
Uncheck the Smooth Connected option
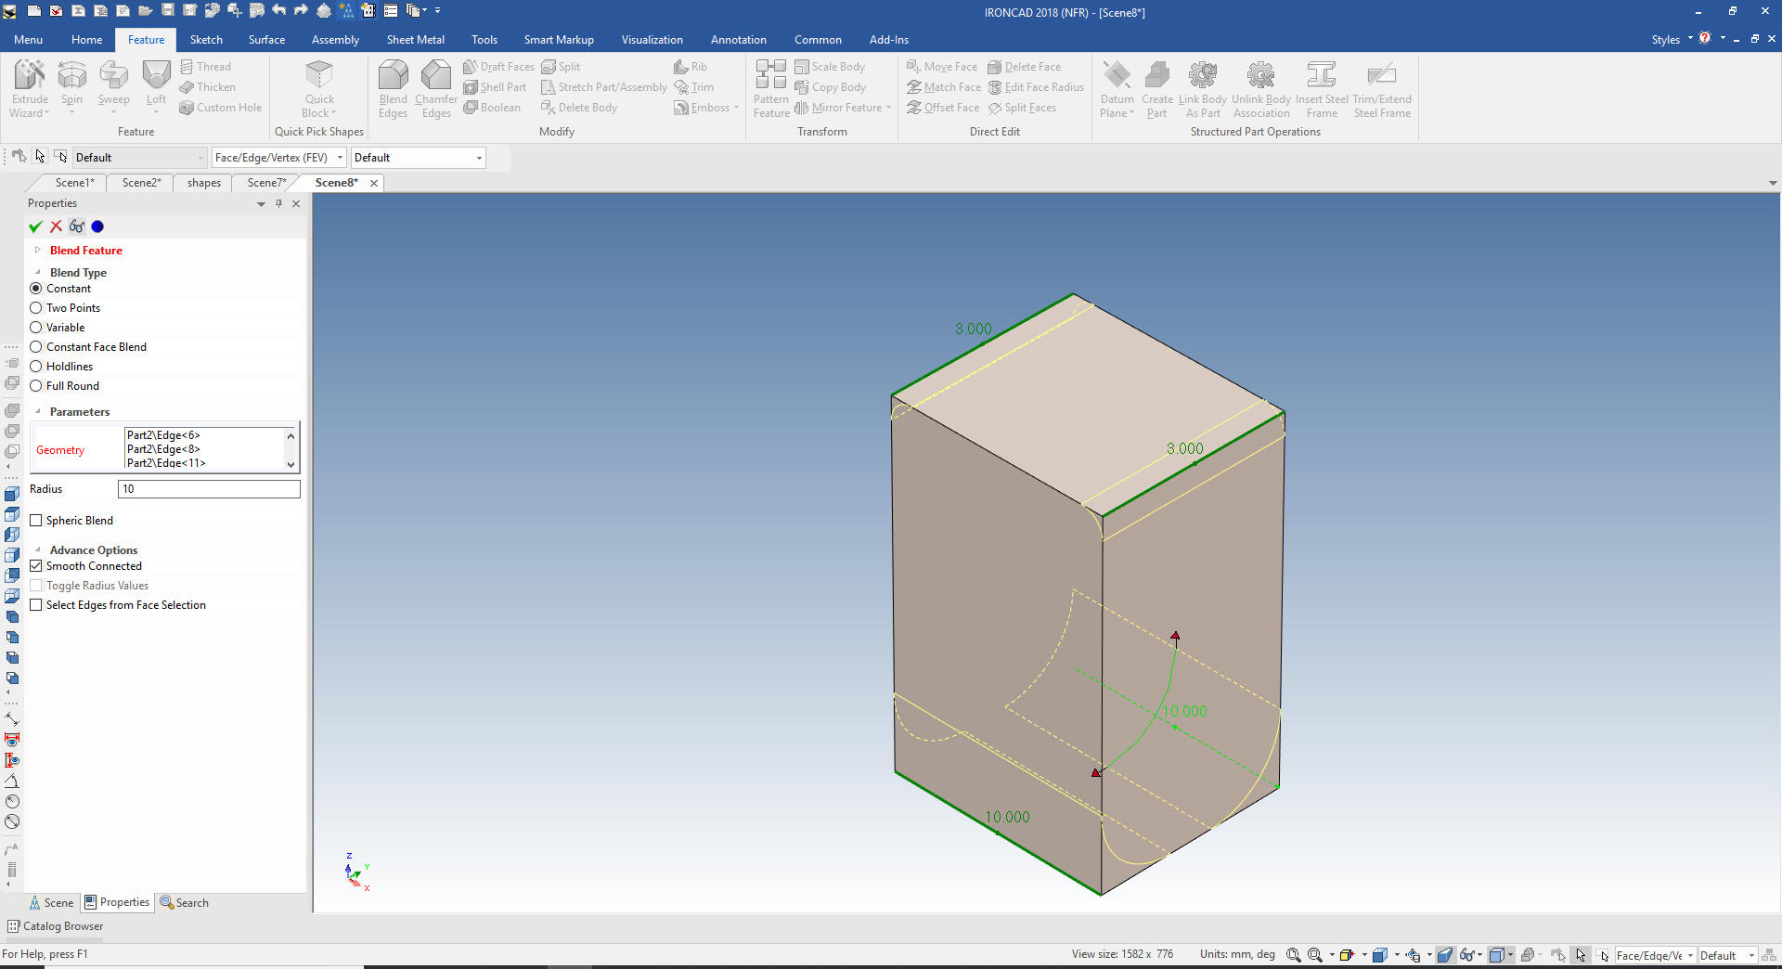point(36,566)
